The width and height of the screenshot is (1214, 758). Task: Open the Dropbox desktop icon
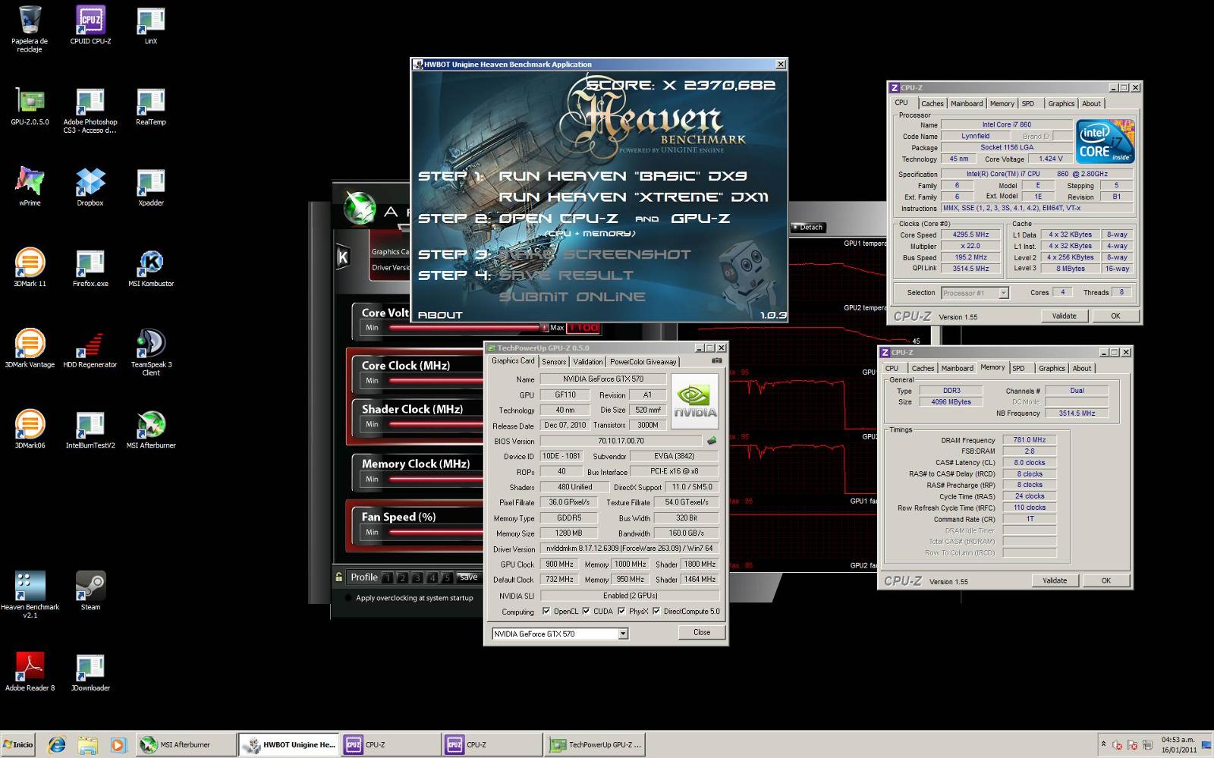[90, 186]
